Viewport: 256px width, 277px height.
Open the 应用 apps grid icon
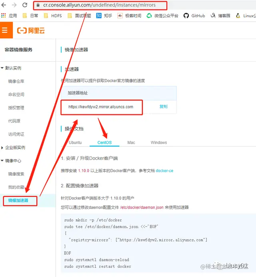[3, 16]
